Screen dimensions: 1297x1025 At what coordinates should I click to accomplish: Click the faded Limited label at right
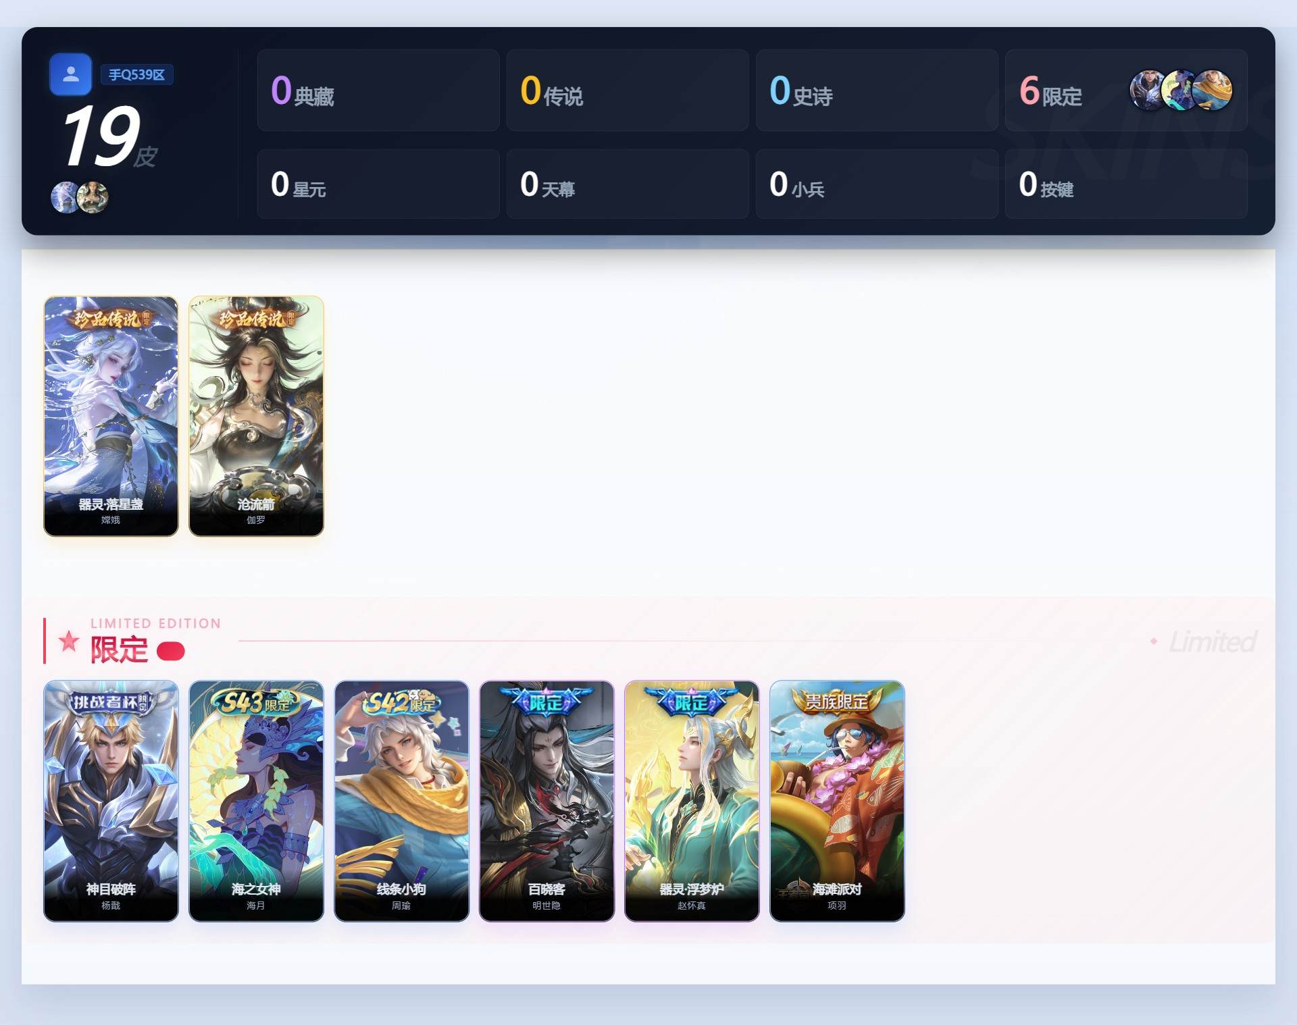click(x=1213, y=641)
